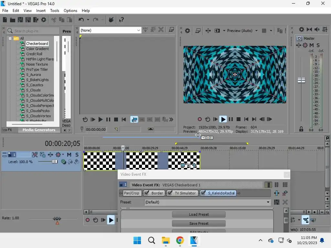Open Master bus FX gear icon
The width and height of the screenshot is (331, 248).
tap(305, 45)
